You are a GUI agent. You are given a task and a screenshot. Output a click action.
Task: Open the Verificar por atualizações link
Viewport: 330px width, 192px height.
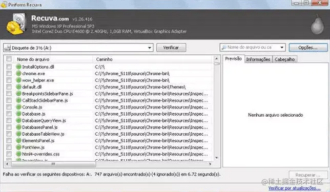coord(295,188)
